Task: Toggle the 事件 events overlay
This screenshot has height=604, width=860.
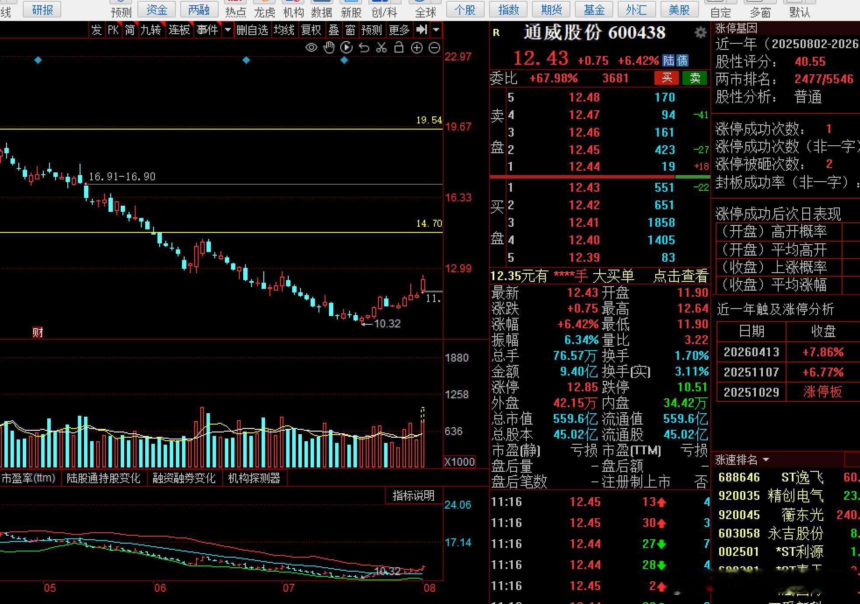Action: coord(207,30)
